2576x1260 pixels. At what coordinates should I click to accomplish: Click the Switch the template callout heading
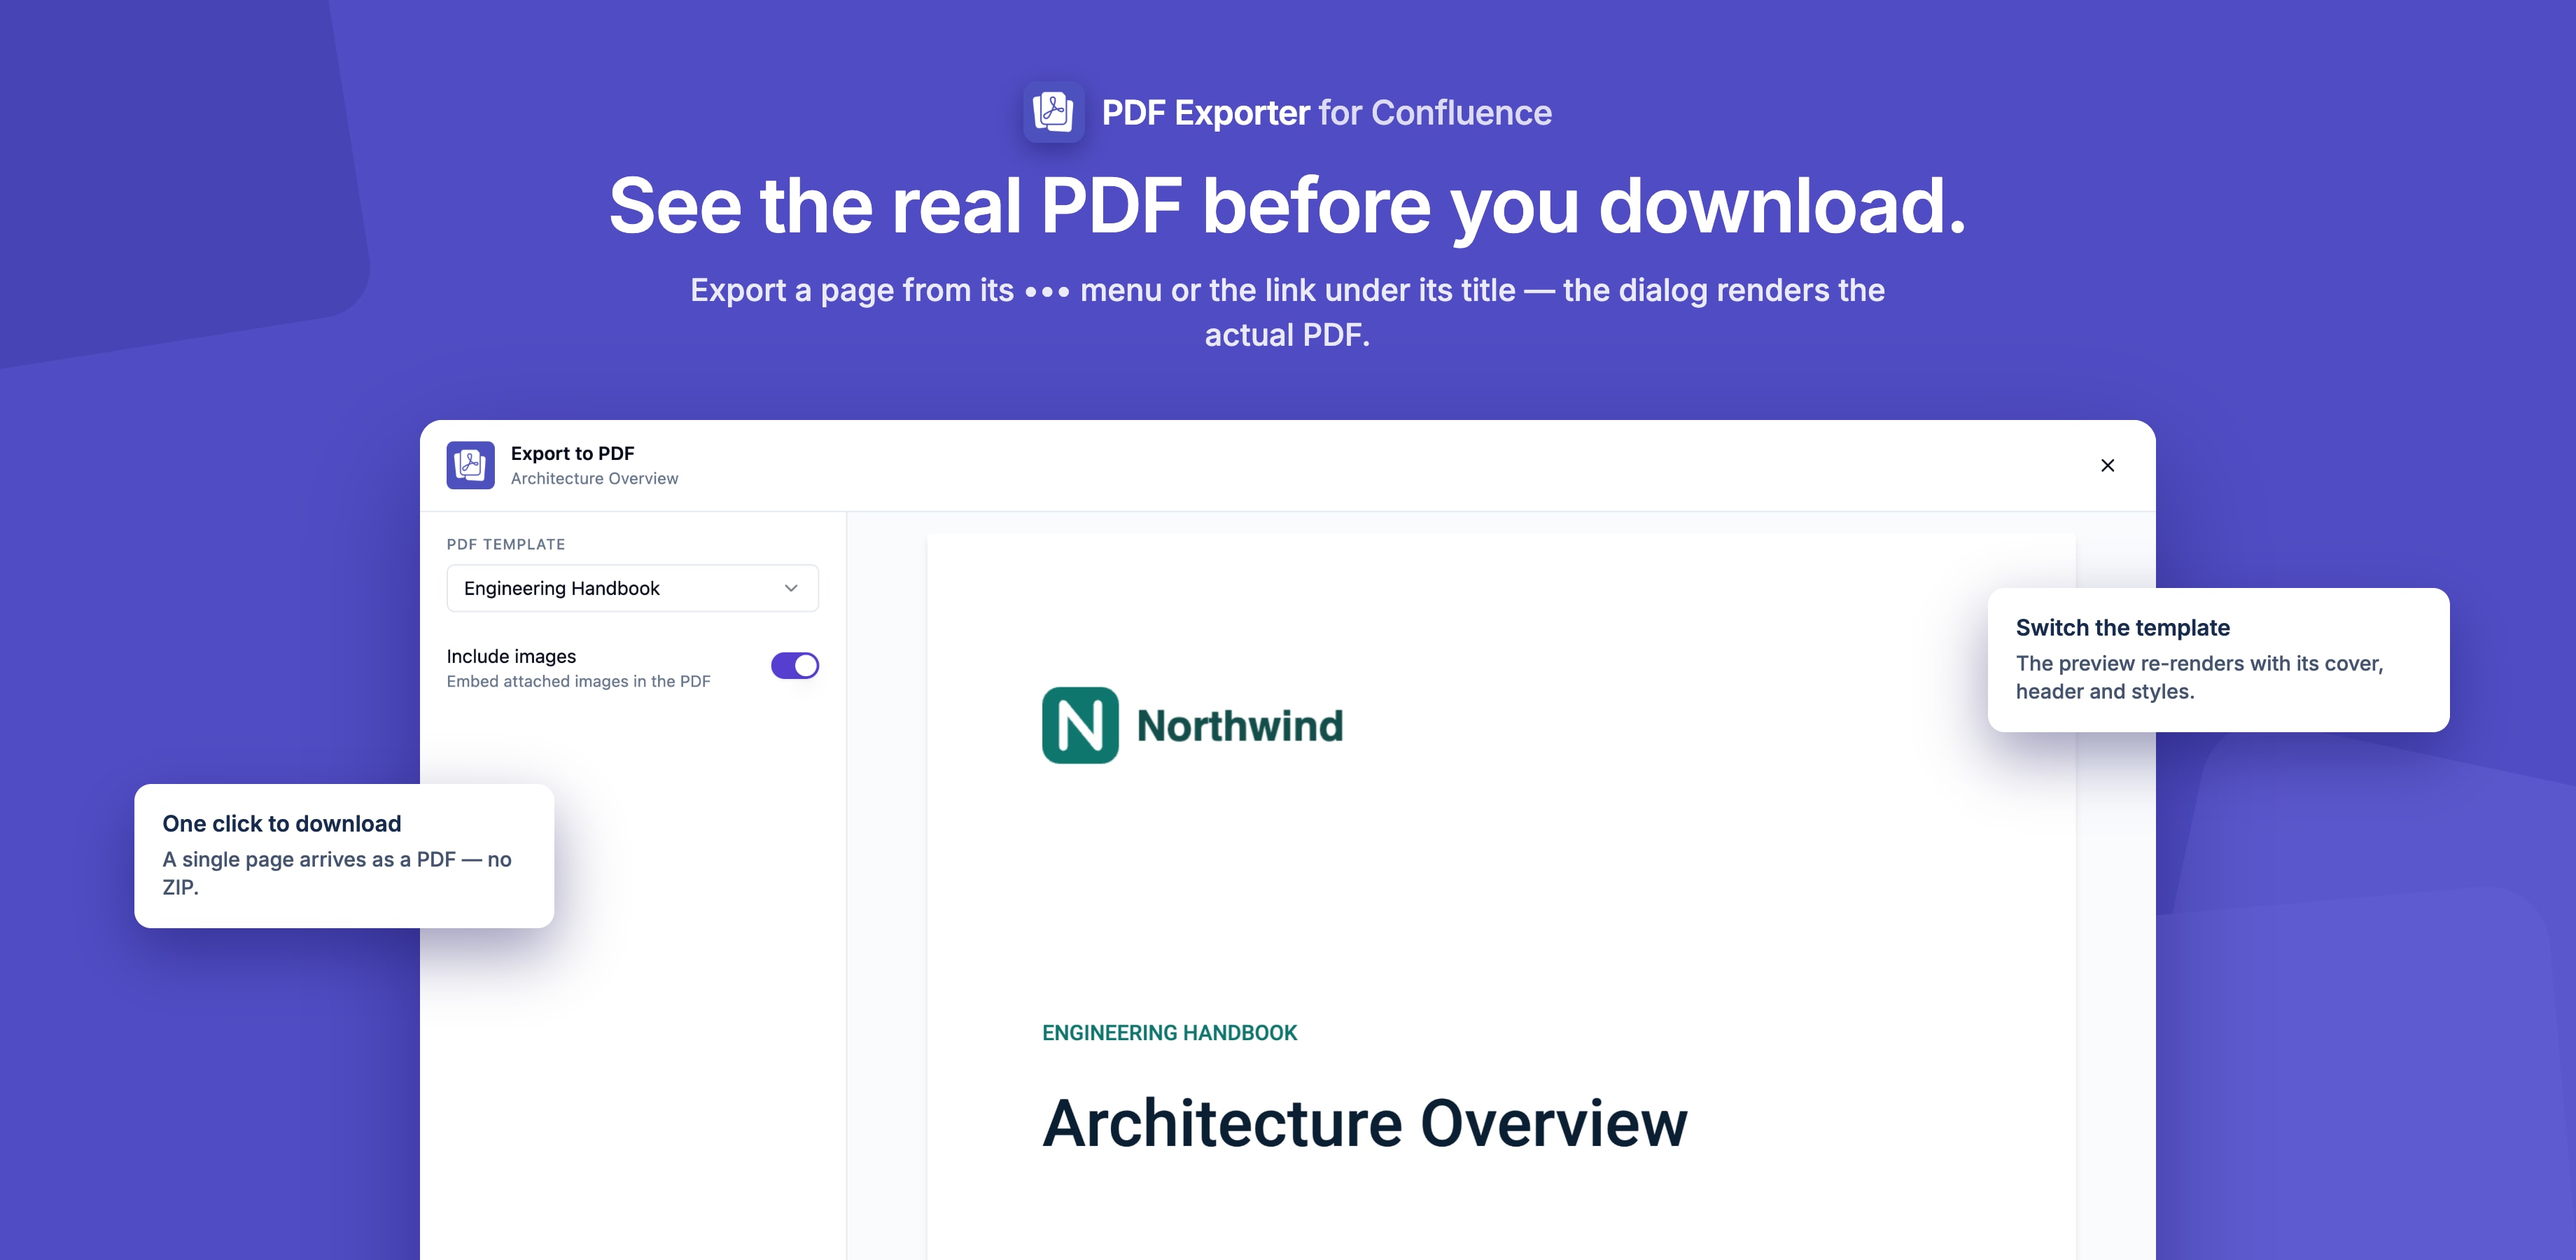[x=2122, y=628]
